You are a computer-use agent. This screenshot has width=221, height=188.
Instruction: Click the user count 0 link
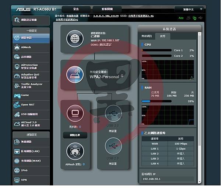[80, 127]
